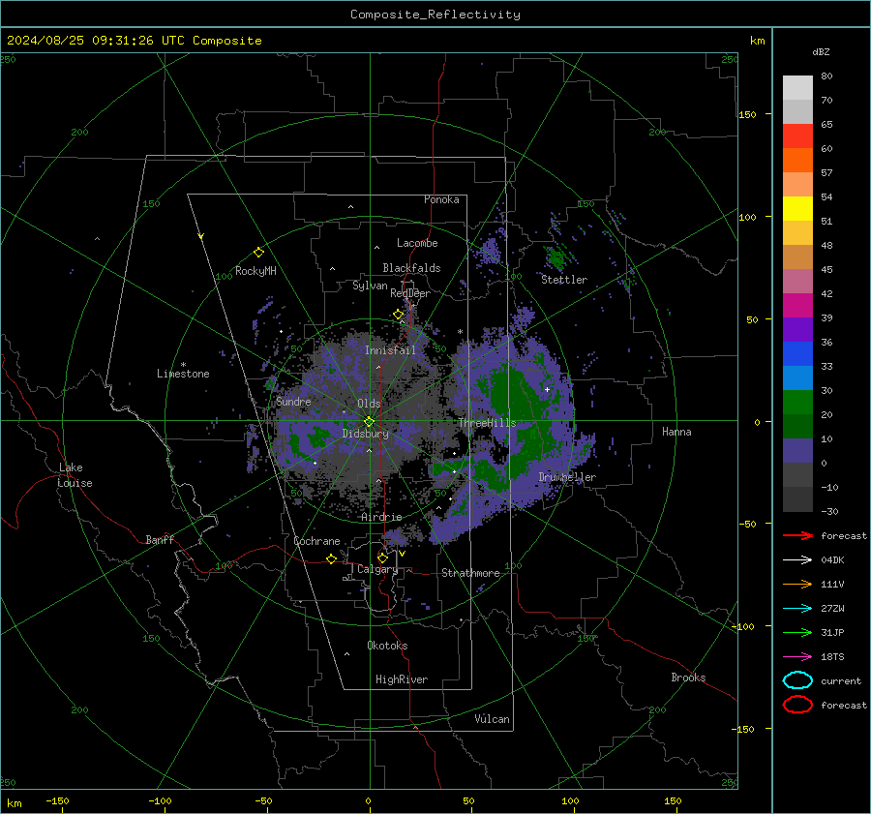This screenshot has width=871, height=814.
Task: Click the Blackfalds label
Action: (411, 268)
